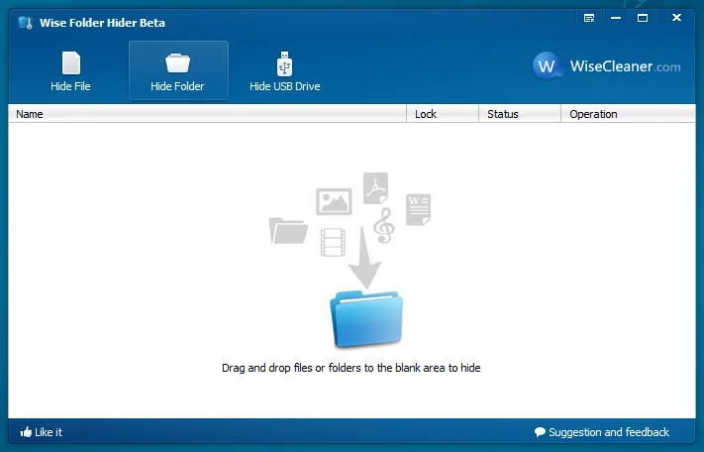Screen dimensions: 704x452
Task: Select the Hide File button
Action: (70, 71)
